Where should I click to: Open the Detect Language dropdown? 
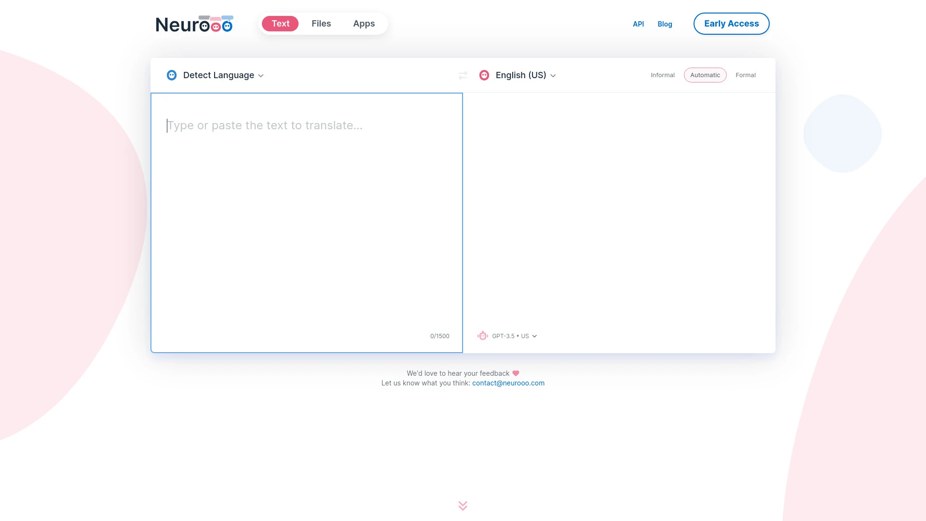coord(218,75)
